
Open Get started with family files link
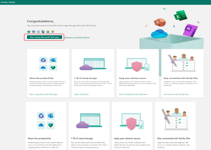click(x=176, y=94)
